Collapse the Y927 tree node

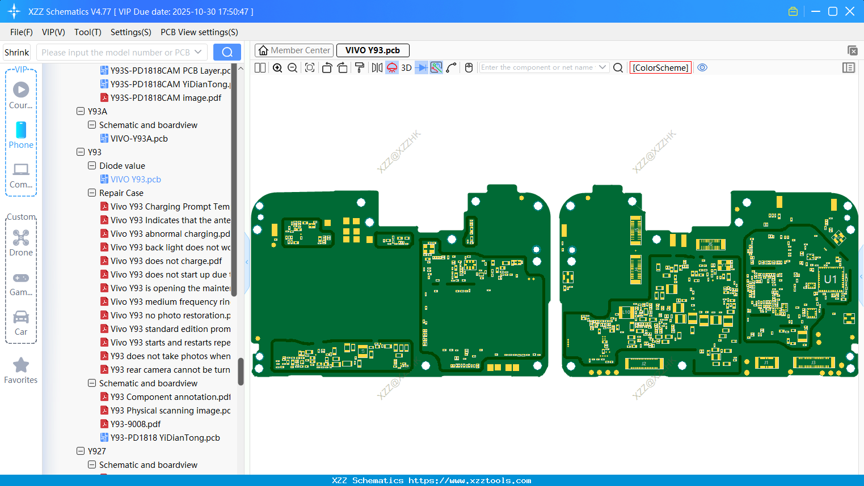[81, 451]
